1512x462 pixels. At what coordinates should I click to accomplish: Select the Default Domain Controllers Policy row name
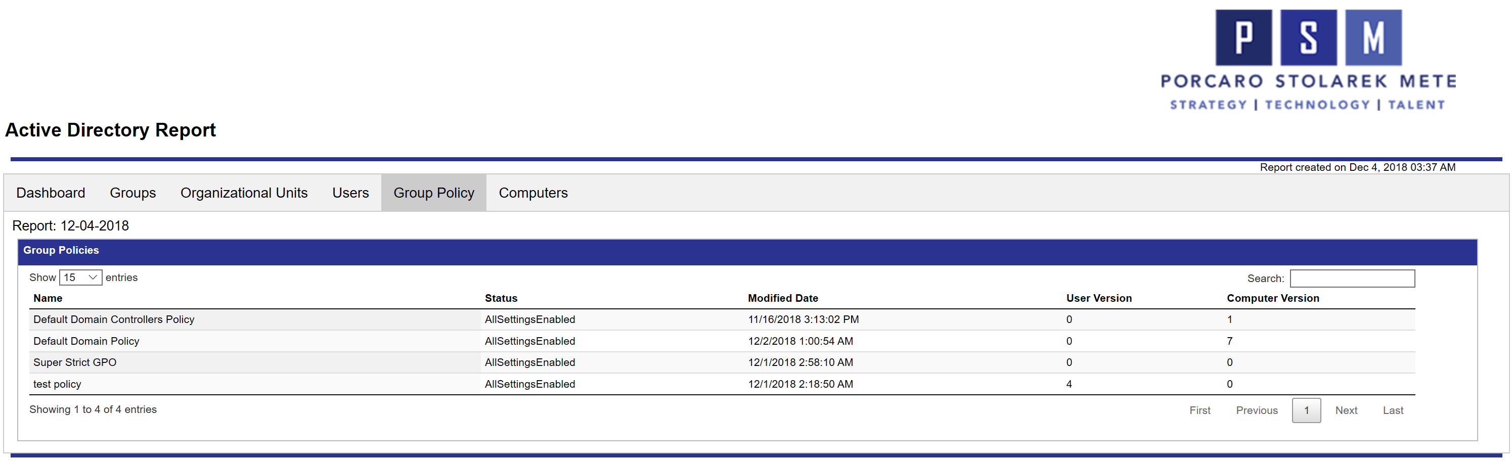(x=114, y=319)
